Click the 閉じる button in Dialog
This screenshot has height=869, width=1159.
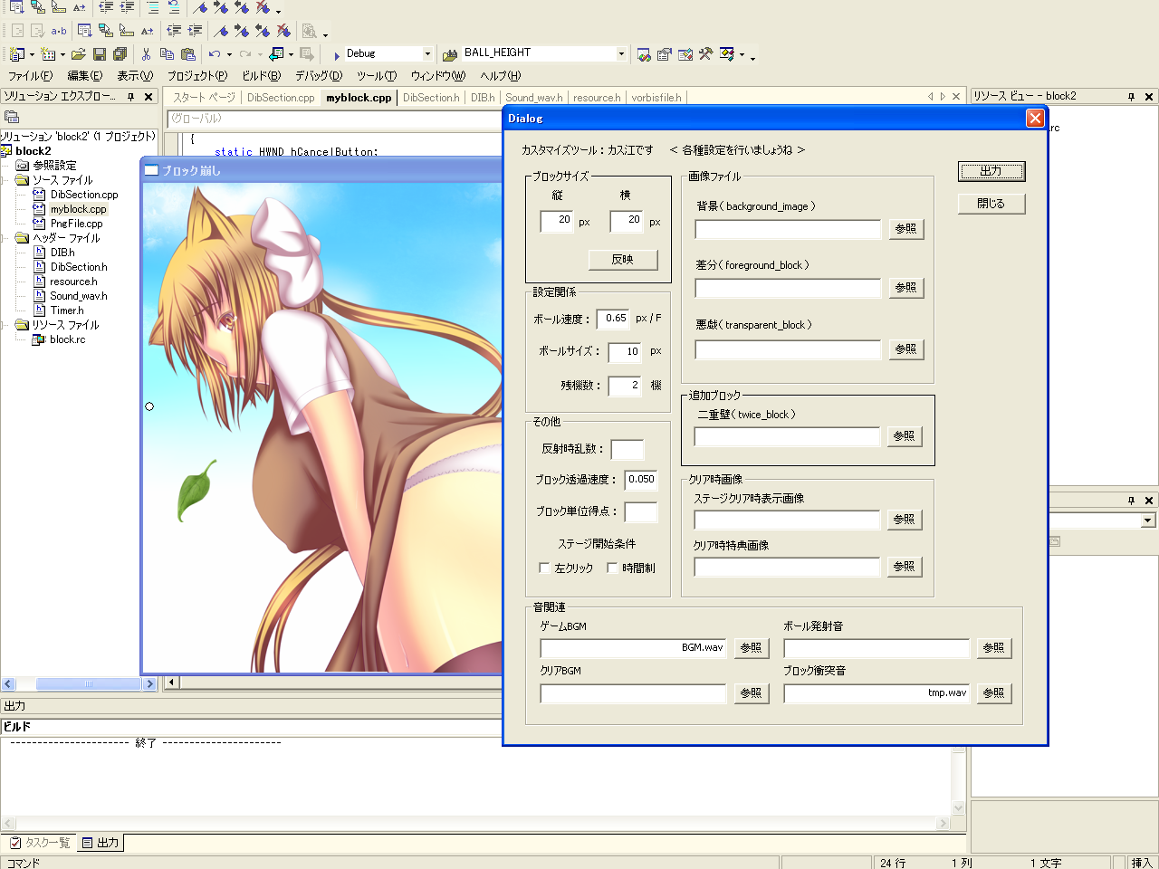991,204
